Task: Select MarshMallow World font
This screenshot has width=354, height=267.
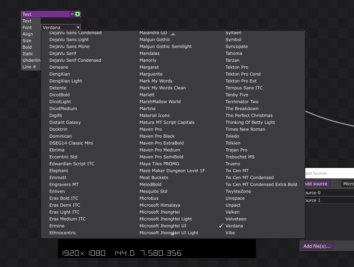Action: [160, 102]
